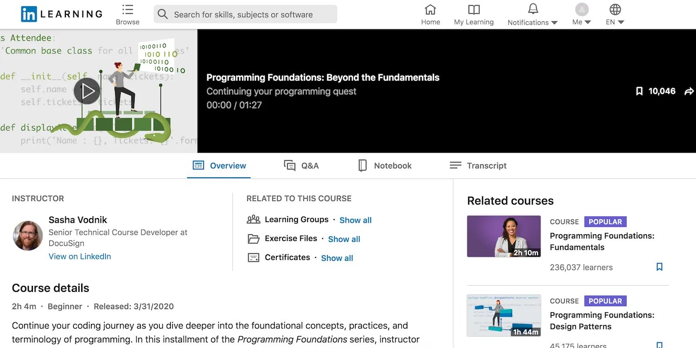Open Programming Foundations: Design Patterns thumbnail
The image size is (696, 348).
point(503,316)
